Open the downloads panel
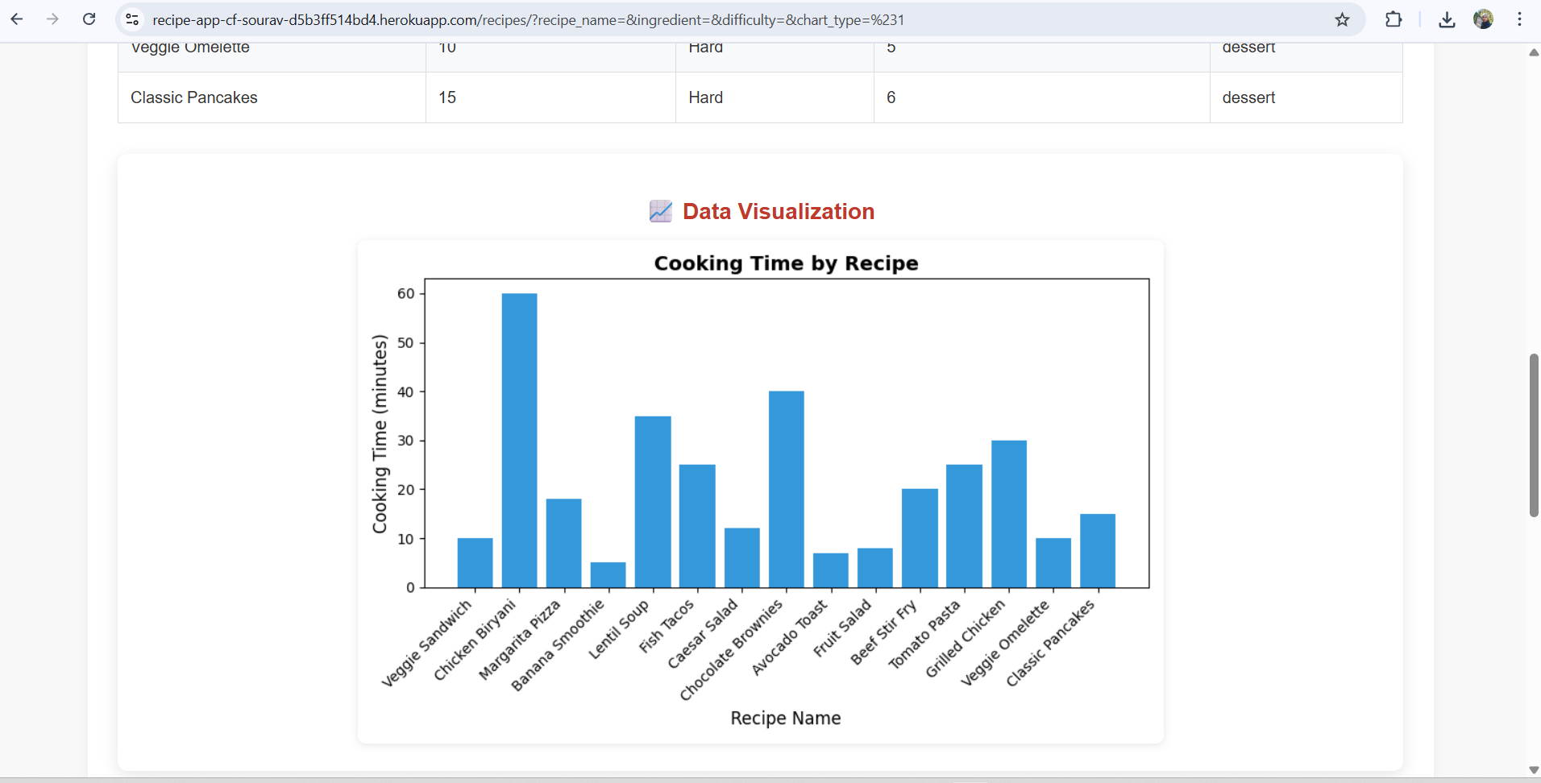The image size is (1541, 783). 1447,19
